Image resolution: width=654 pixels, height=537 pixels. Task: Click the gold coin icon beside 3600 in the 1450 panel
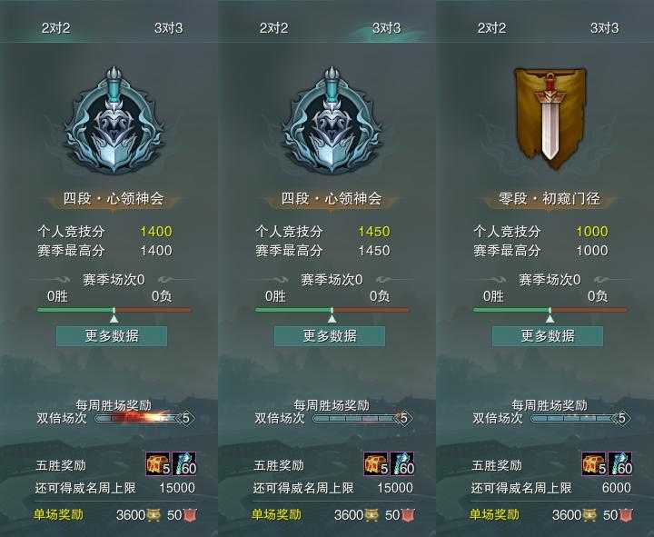pyautogui.click(x=372, y=515)
